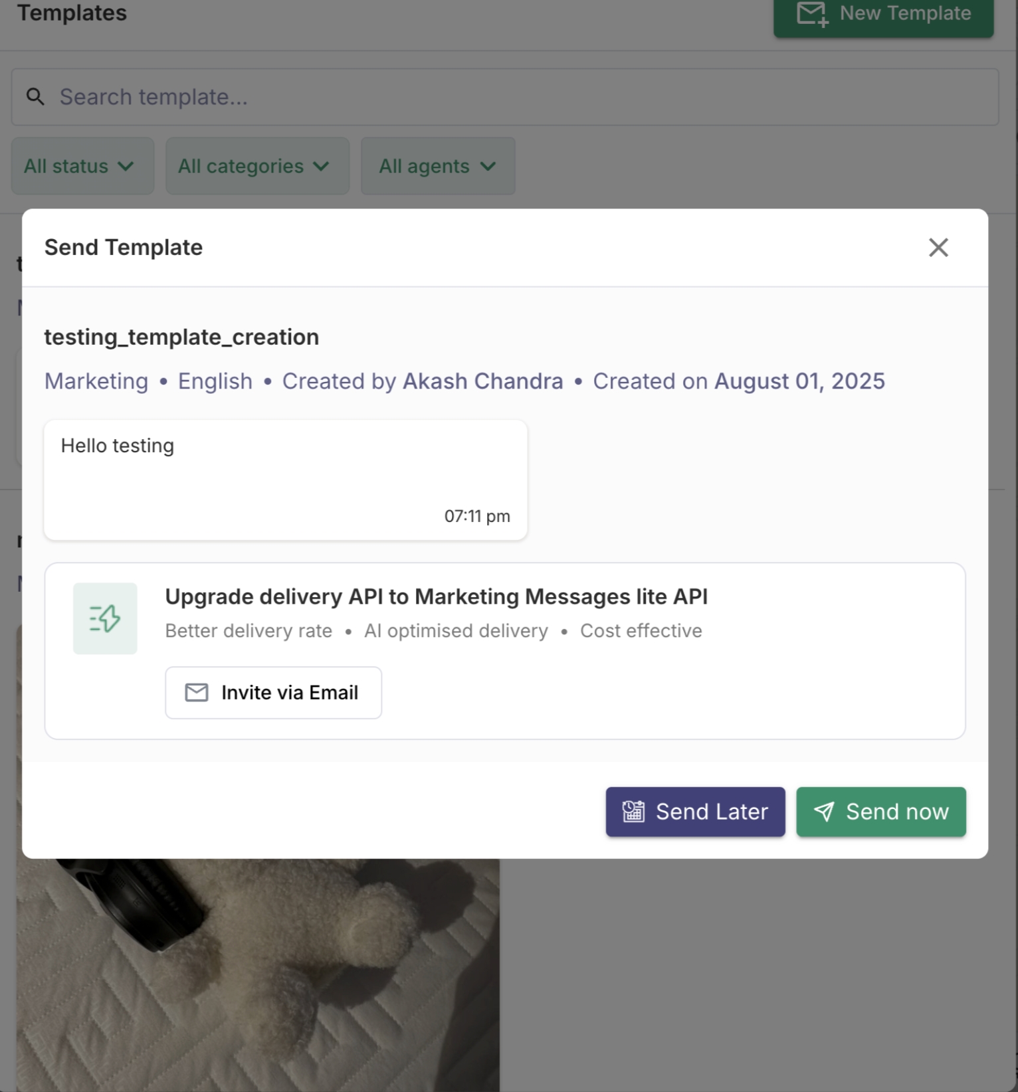This screenshot has height=1092, width=1018.
Task: Click the calendar icon on Send Later
Action: [633, 812]
